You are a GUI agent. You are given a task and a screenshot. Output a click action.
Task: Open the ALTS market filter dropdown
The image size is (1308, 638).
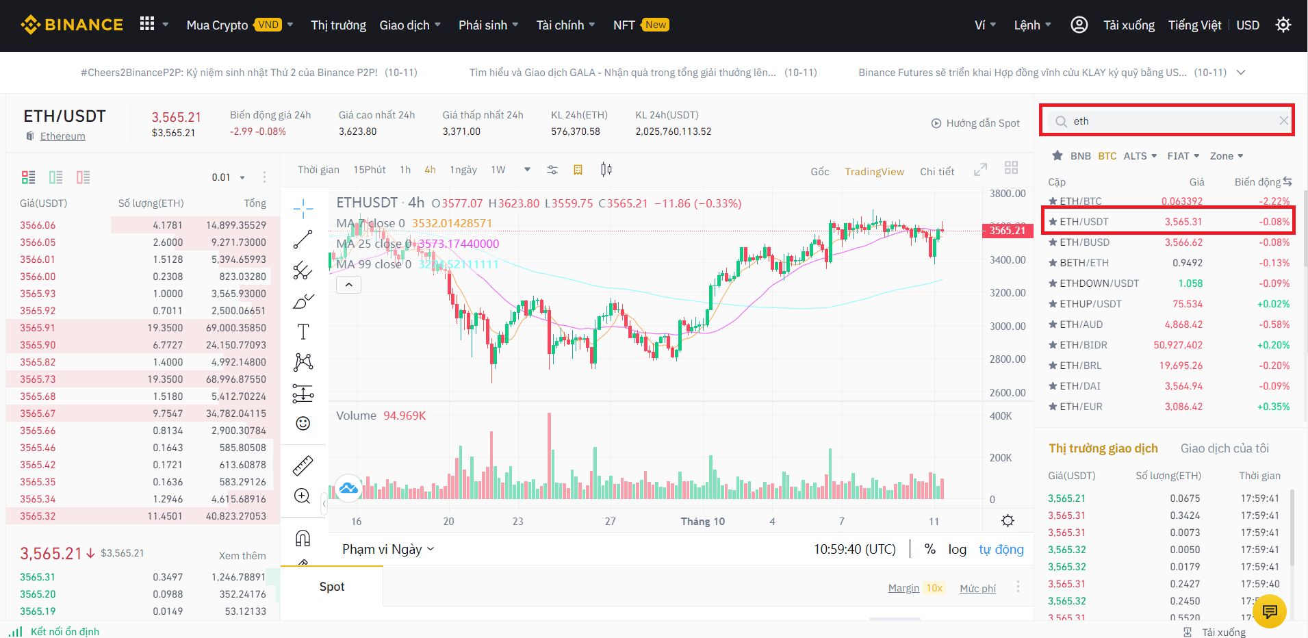1140,156
